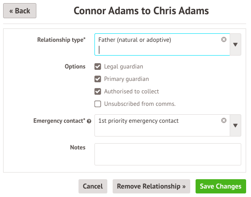The width and height of the screenshot is (251, 197).
Task: Disable the Authorised to collect checkbox
Action: (x=98, y=91)
